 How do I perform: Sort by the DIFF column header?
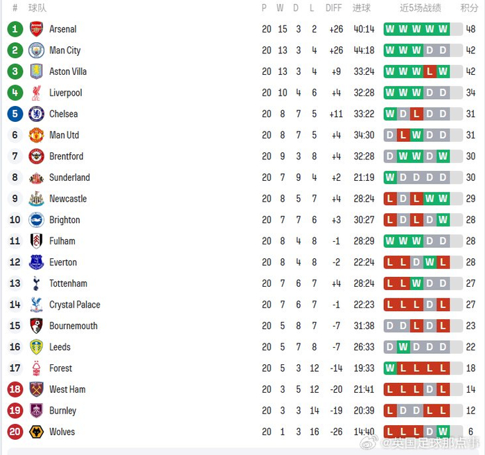pyautogui.click(x=334, y=8)
